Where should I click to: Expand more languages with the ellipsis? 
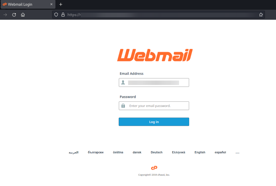(x=237, y=153)
